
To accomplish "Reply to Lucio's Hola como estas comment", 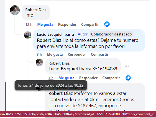I will point(77,54).
